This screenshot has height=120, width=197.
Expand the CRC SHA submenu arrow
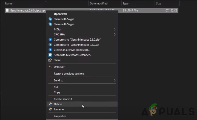(115, 35)
